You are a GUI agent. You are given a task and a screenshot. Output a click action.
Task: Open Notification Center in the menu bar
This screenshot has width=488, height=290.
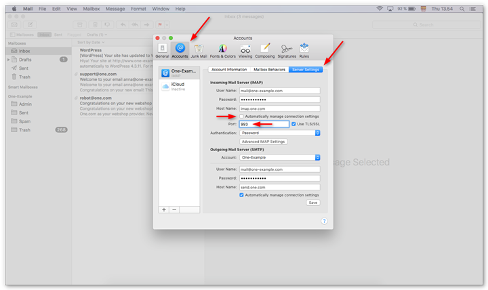point(472,9)
